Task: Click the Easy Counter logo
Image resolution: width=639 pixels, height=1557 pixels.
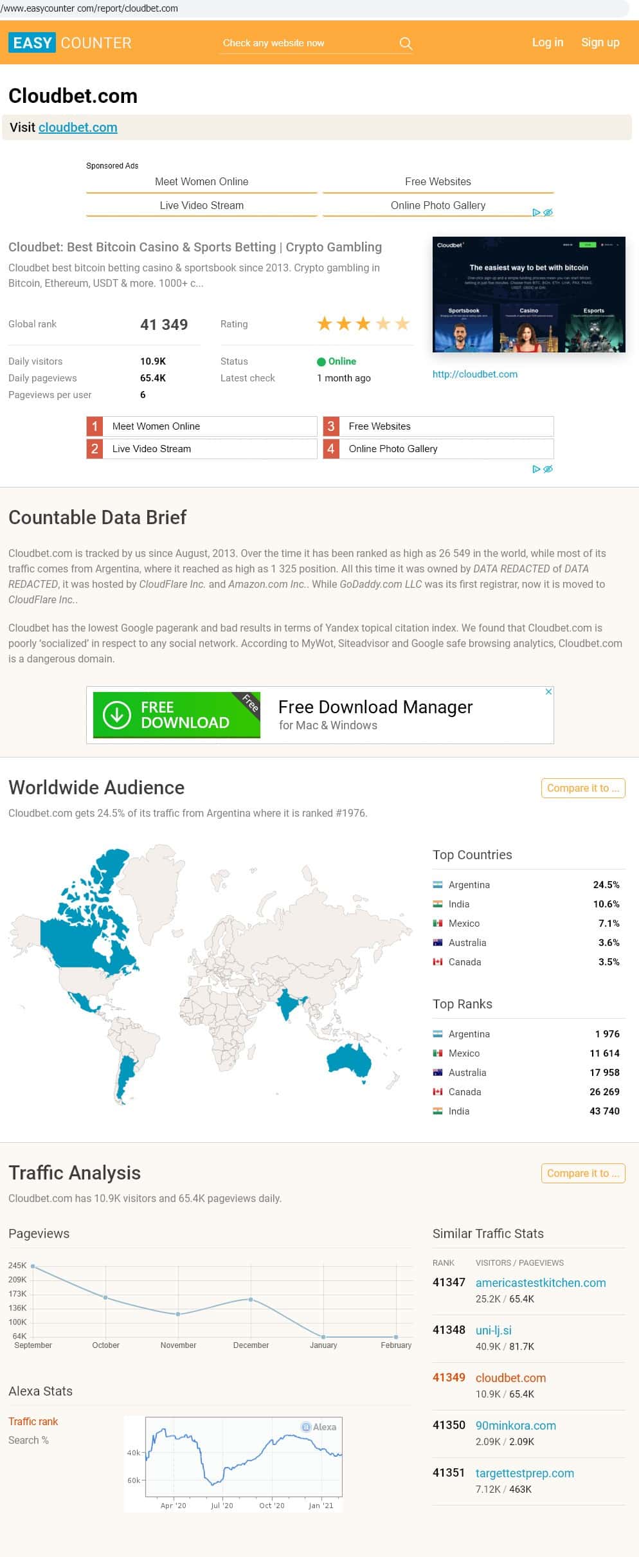Action: click(70, 43)
